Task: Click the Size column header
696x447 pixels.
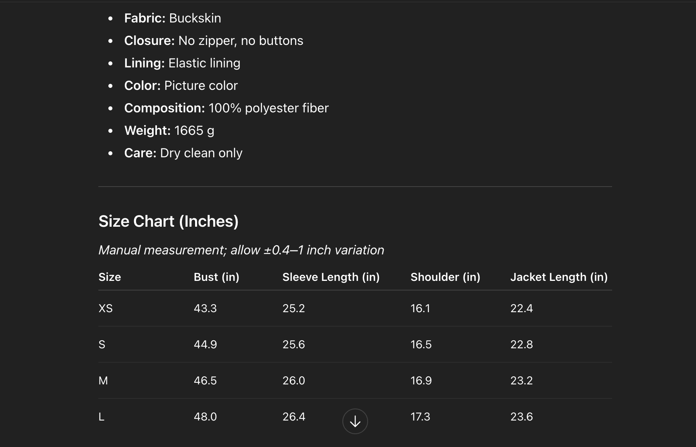Action: point(110,277)
